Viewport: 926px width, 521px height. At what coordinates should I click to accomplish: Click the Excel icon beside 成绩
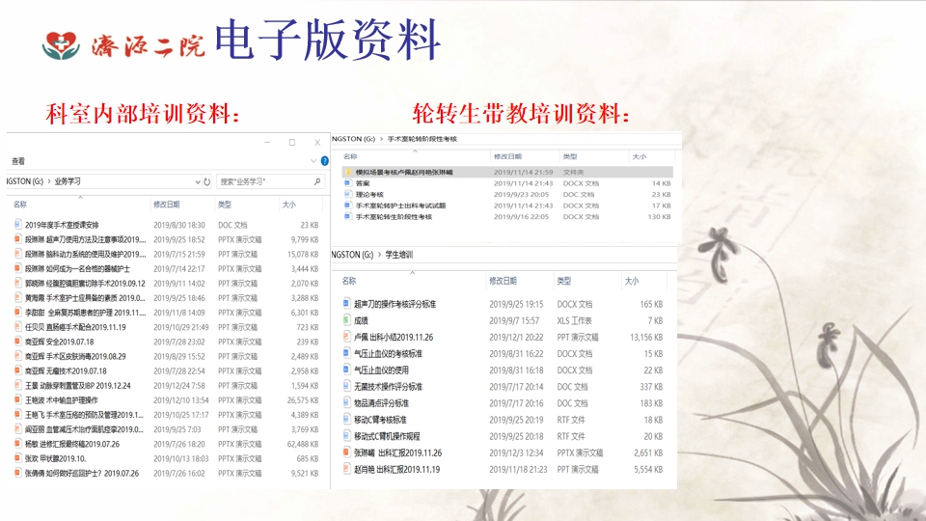pos(346,320)
